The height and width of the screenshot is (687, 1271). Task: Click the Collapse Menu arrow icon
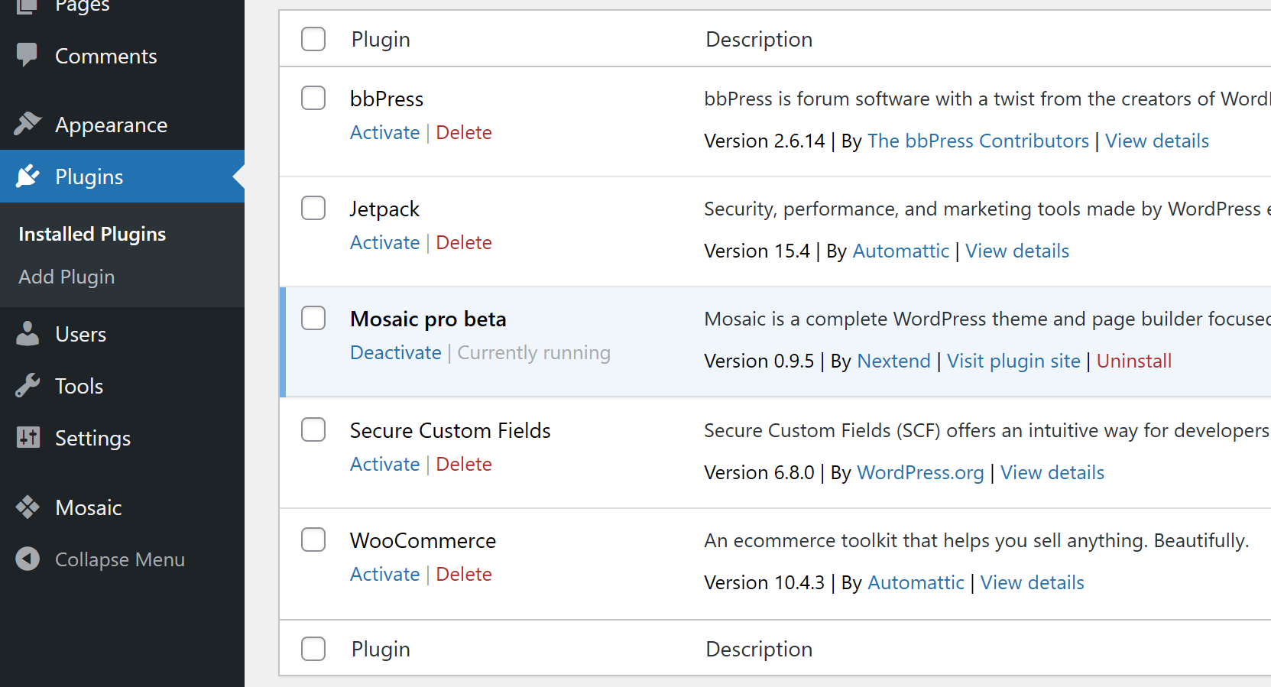click(x=28, y=559)
